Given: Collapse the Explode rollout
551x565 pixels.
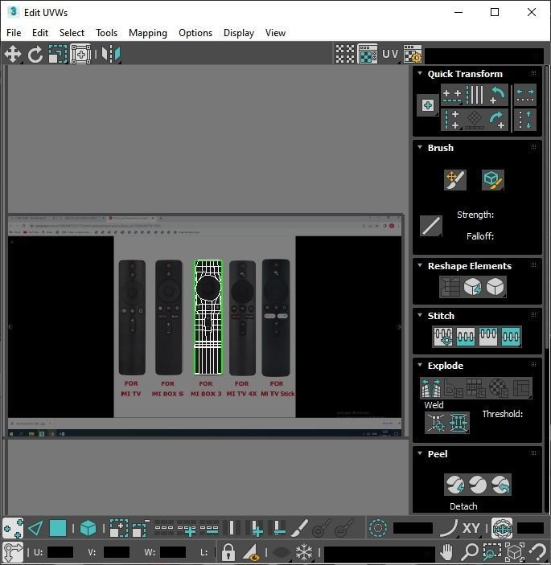Looking at the screenshot, I should click(420, 365).
